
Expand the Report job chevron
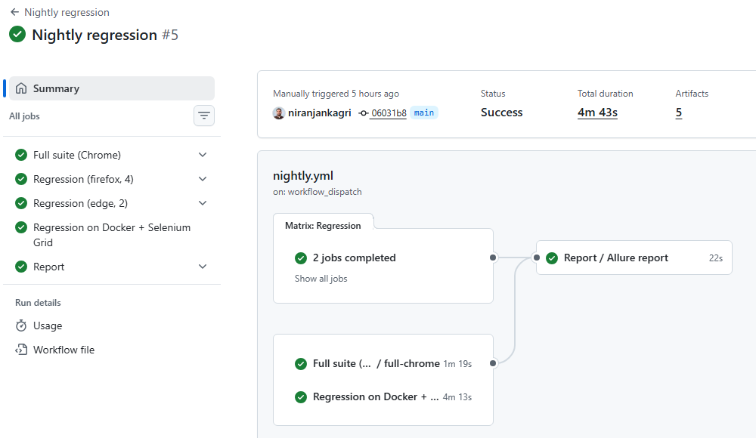203,267
